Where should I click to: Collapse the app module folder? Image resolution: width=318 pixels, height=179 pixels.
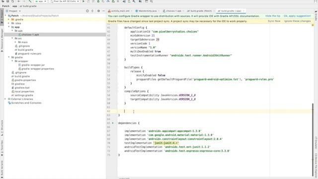pos(9,27)
